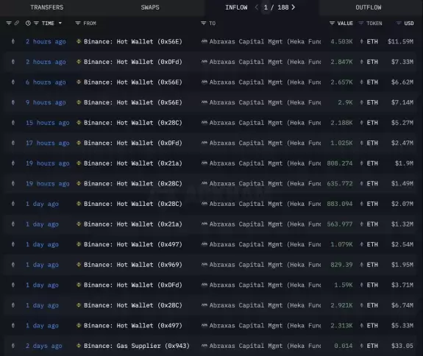Click value 0.014
This screenshot has width=423, height=356.
pos(344,346)
